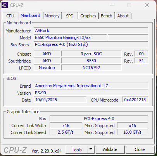
Task: Click Current Link Width value x16
Action: tap(66, 125)
